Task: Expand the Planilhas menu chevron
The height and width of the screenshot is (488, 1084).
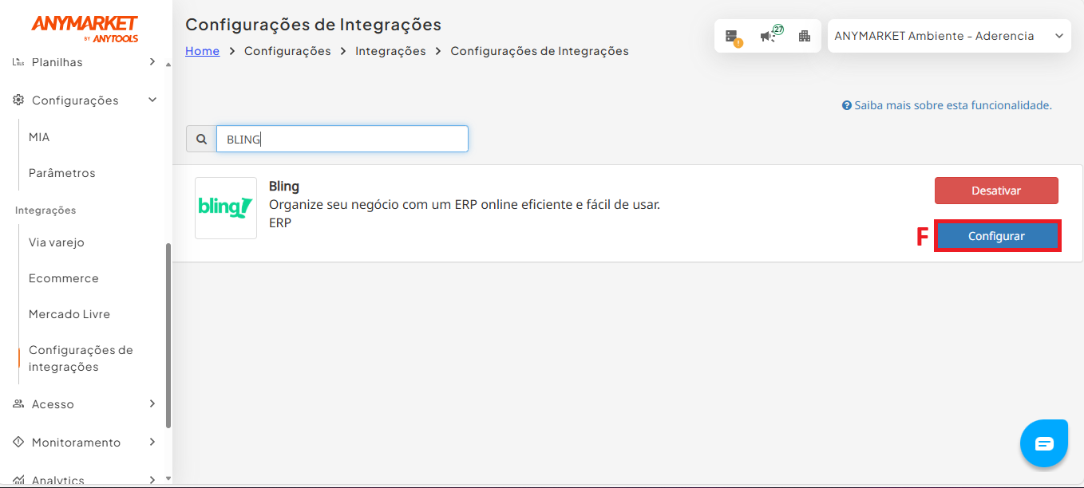Action: [152, 61]
